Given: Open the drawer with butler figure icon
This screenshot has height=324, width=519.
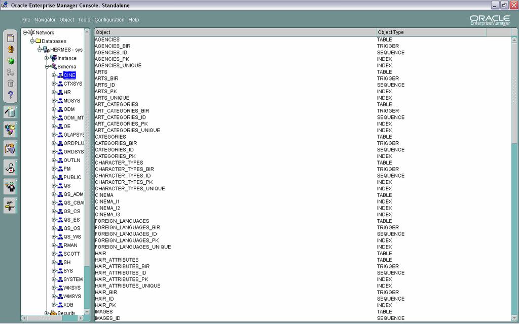Looking at the screenshot, I should pyautogui.click(x=10, y=186).
